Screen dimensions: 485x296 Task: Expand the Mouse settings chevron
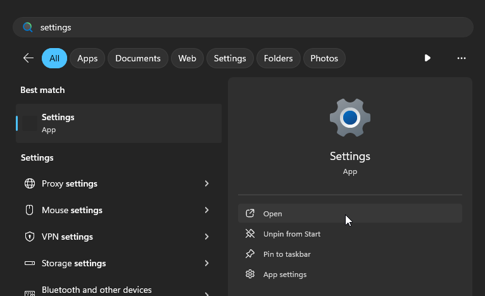coord(206,210)
